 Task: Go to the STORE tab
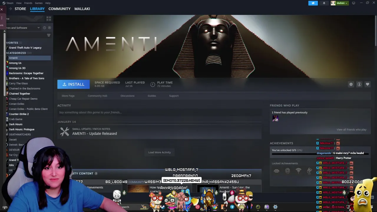tap(20, 9)
